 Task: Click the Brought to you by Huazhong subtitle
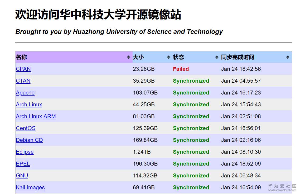pos(119,32)
